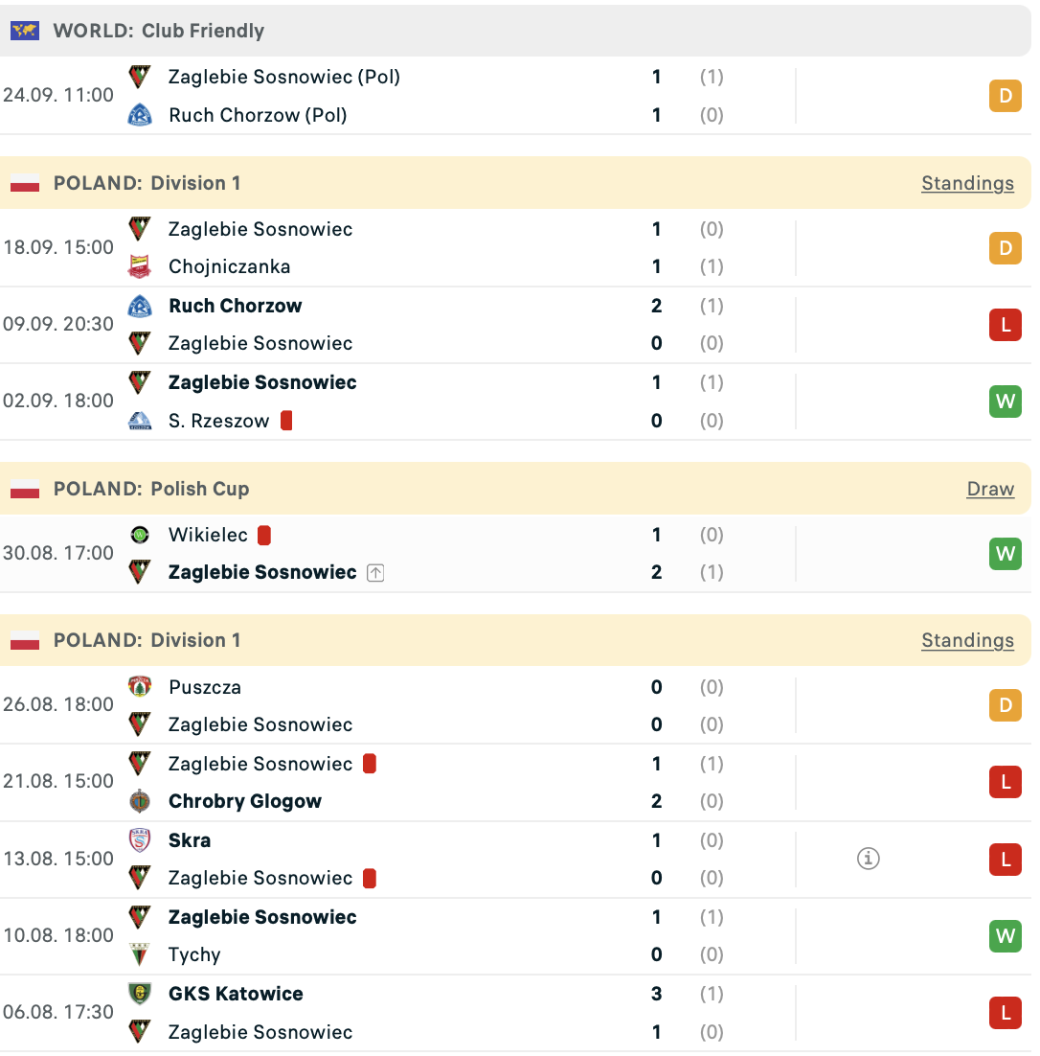
Task: Click the GKS Katowice team crest
Action: click(x=140, y=994)
